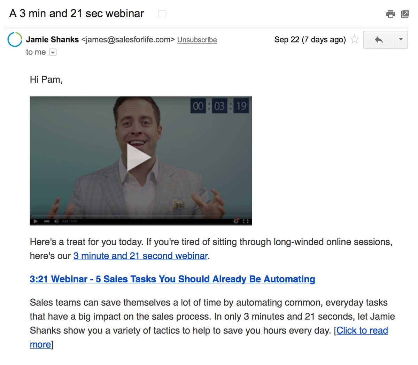Toggle the volume icon in the video bar
The width and height of the screenshot is (418, 365).
coord(56,221)
